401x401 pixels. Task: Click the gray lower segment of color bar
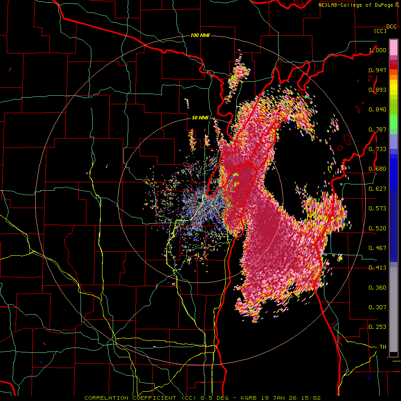point(393,310)
